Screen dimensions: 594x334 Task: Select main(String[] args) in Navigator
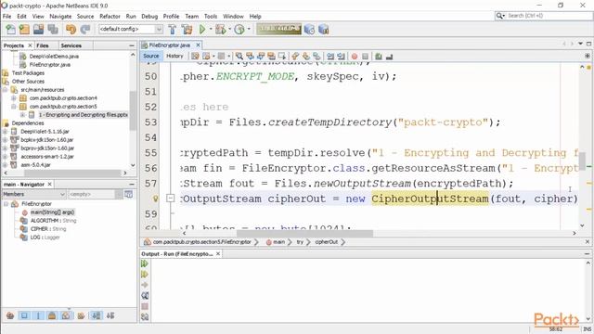pos(52,212)
